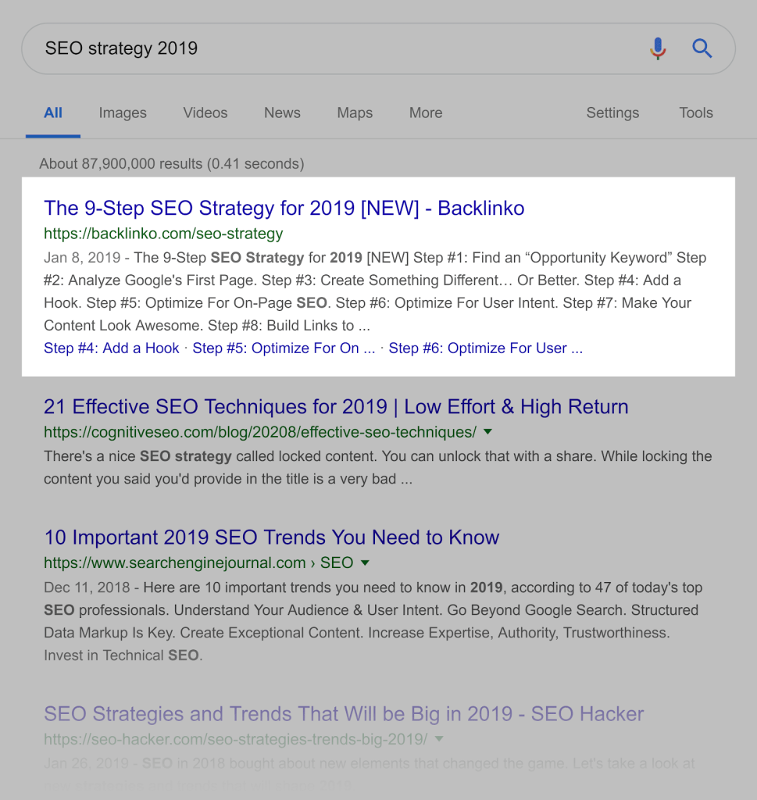Click the Step #4: Add a Hook sitelink
Viewport: 757px width, 800px height.
pos(112,348)
